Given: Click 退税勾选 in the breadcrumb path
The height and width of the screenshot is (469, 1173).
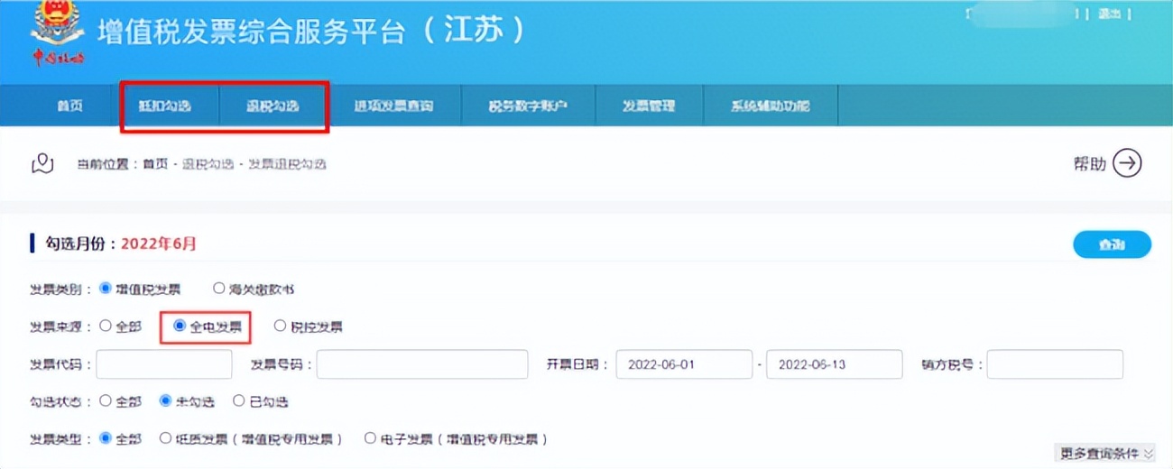Looking at the screenshot, I should 208,164.
